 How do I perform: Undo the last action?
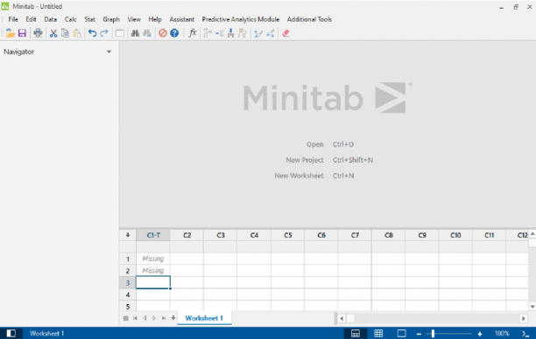[92, 33]
